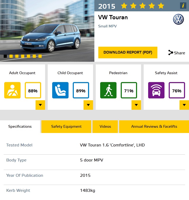Click the 88% Adult Occupant score box

[33, 90]
